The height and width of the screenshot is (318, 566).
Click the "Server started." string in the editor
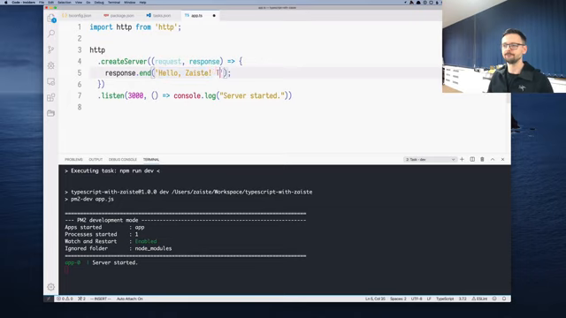(x=251, y=96)
